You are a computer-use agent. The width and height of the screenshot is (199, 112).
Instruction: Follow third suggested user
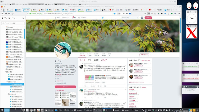click(x=138, y=77)
